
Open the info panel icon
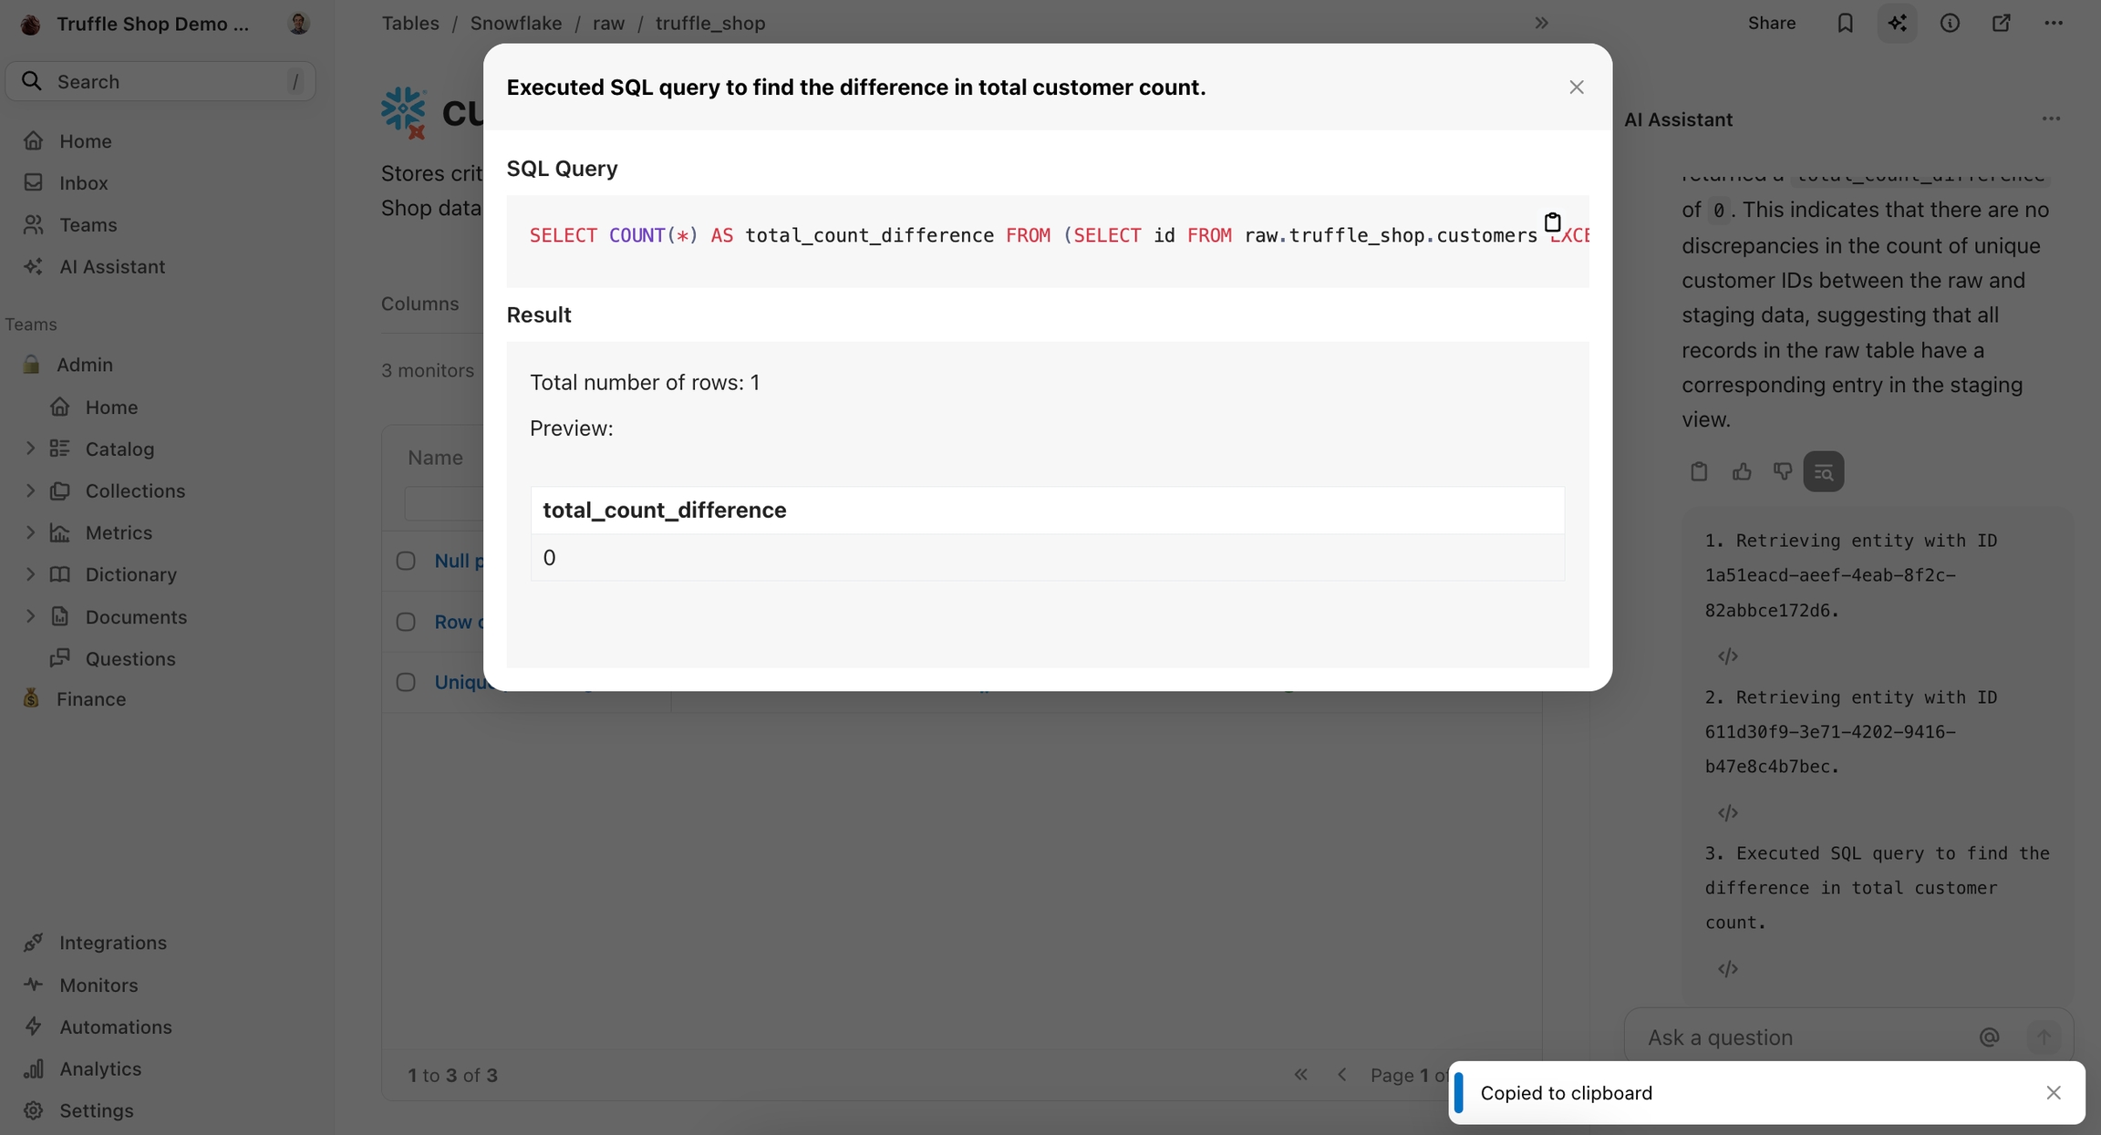pos(1950,24)
